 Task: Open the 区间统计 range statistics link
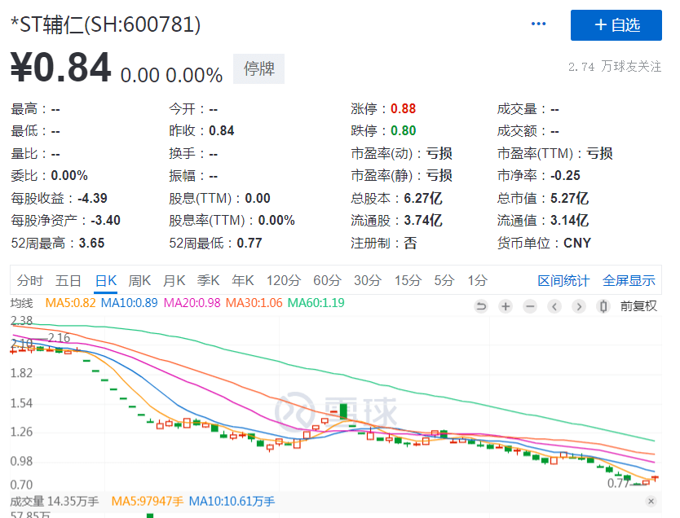[563, 281]
